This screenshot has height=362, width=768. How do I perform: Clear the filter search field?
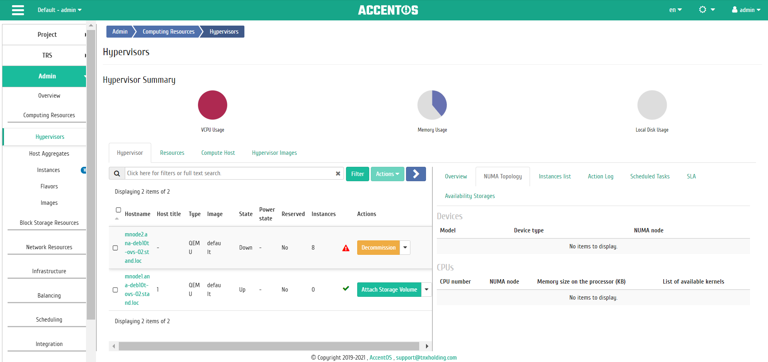pos(338,174)
